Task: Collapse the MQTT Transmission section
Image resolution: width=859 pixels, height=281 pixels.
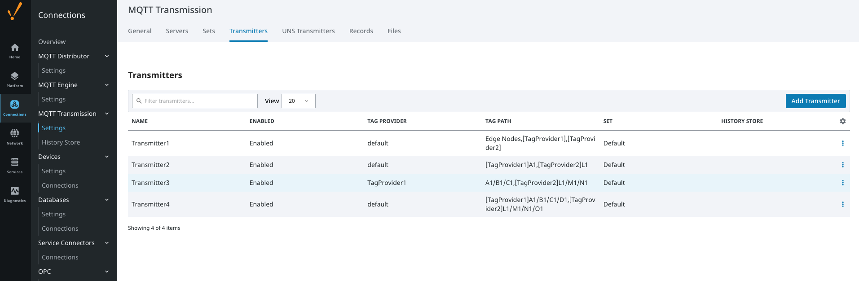Action: pyautogui.click(x=107, y=114)
